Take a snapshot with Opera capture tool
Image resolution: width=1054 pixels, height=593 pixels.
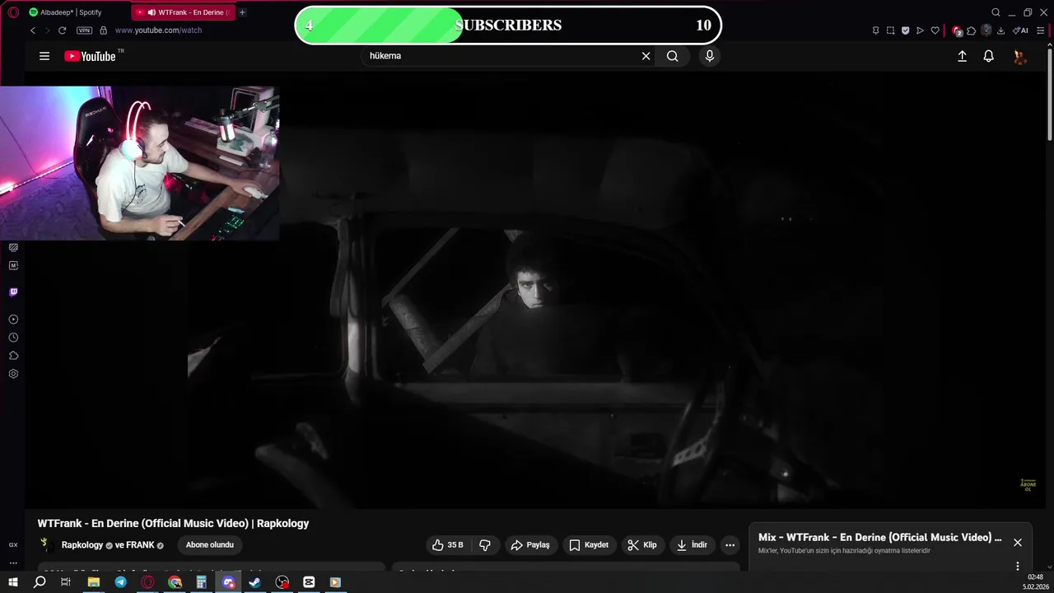890,30
